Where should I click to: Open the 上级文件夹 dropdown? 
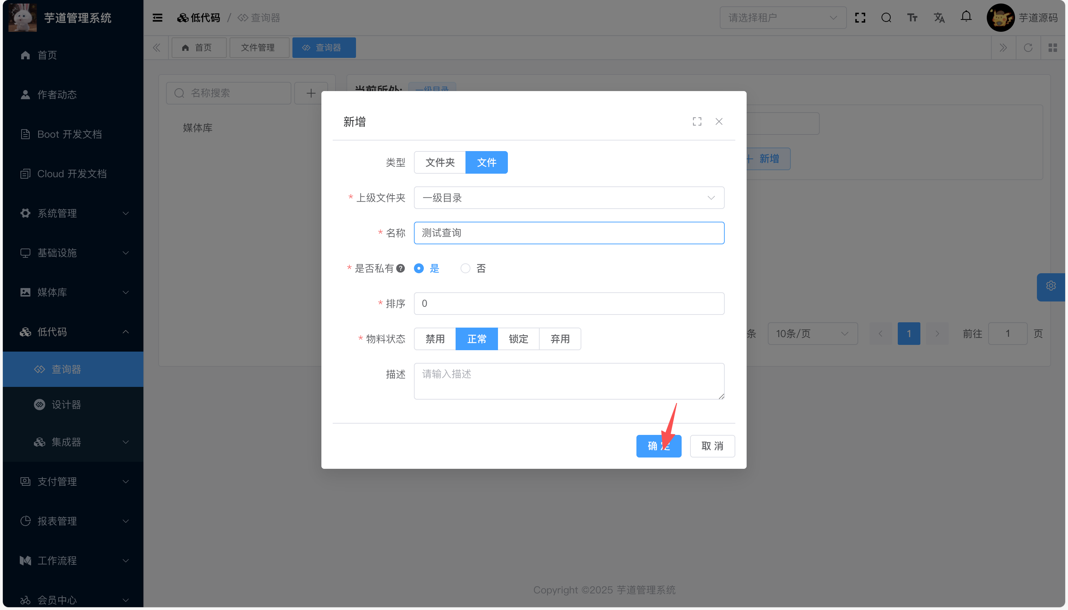coord(569,198)
